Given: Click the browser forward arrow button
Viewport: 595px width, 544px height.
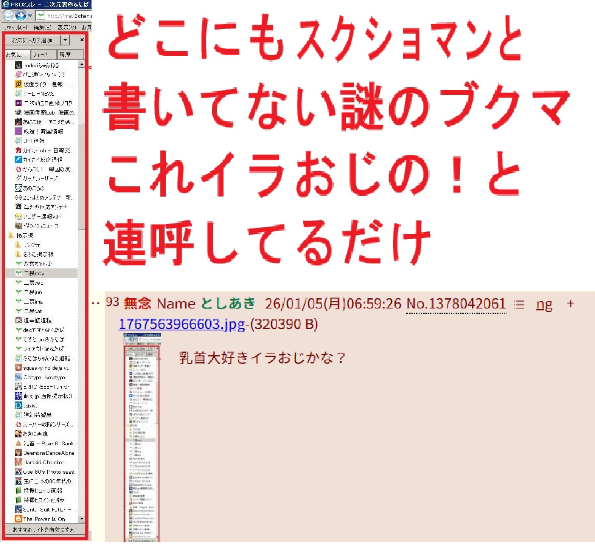Looking at the screenshot, I should point(21,15).
